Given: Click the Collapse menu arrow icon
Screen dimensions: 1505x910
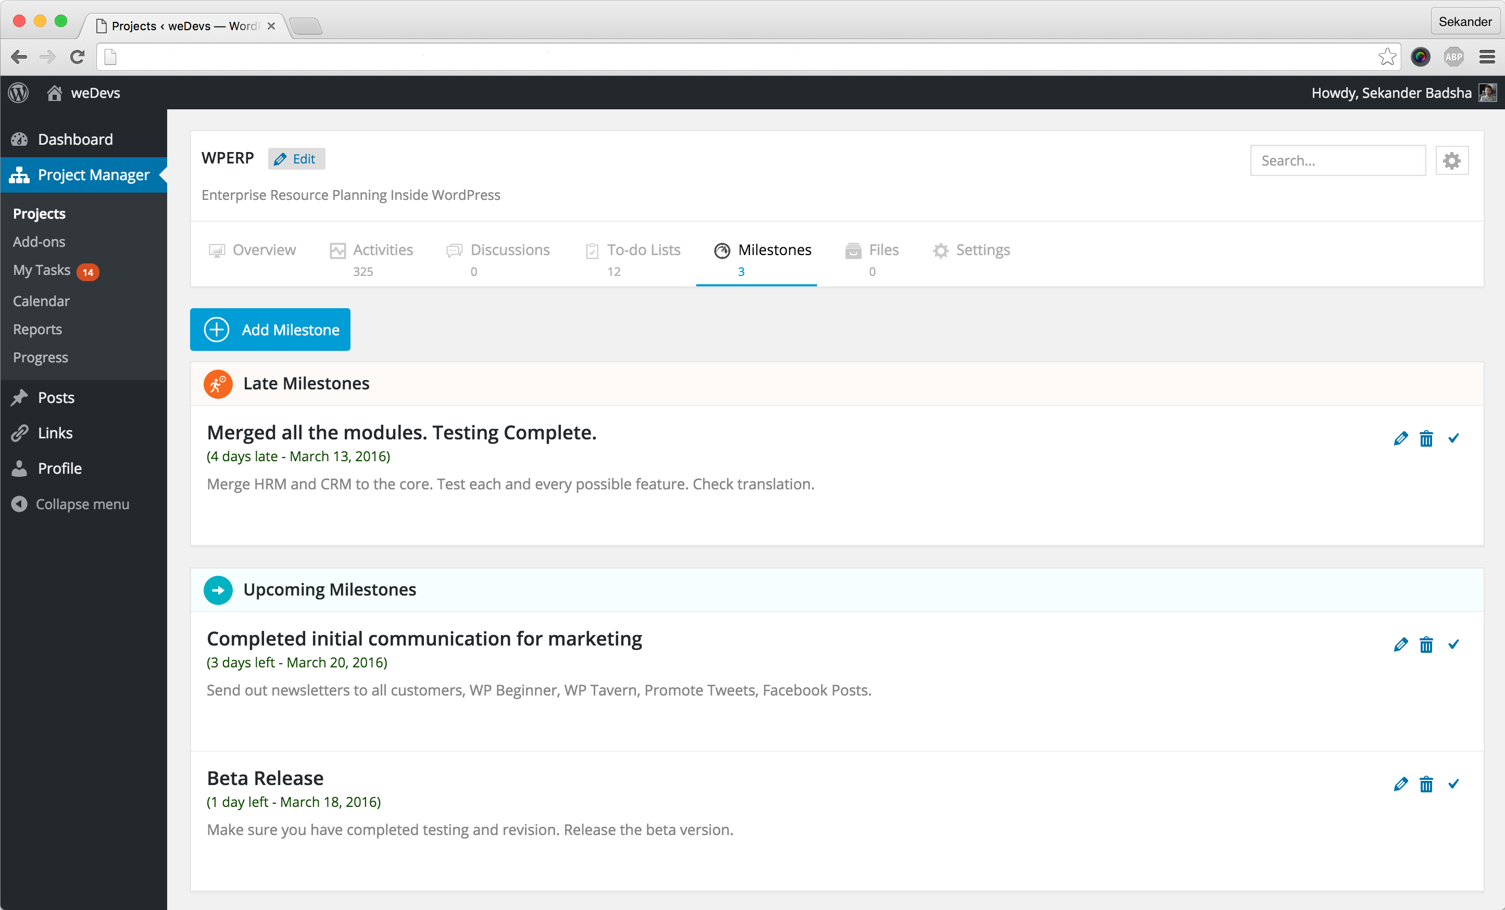Looking at the screenshot, I should click(x=20, y=504).
